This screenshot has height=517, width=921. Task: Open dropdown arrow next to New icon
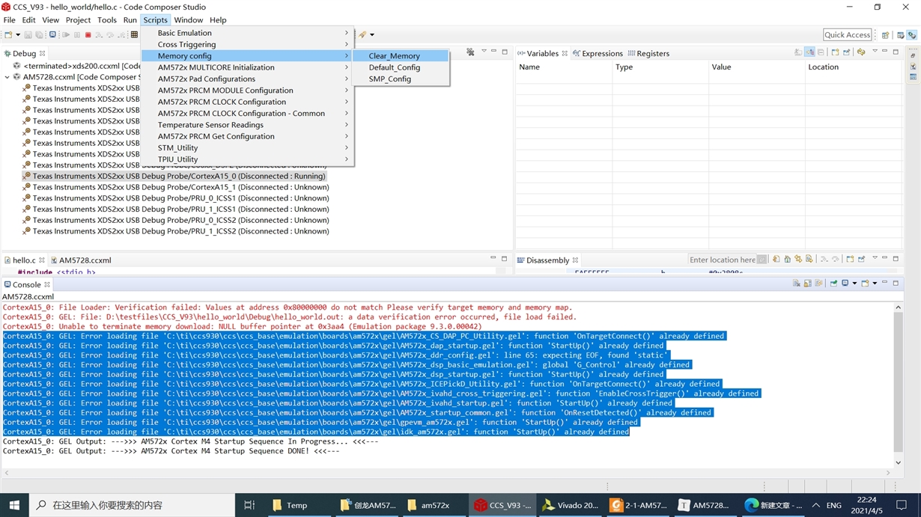pos(18,34)
